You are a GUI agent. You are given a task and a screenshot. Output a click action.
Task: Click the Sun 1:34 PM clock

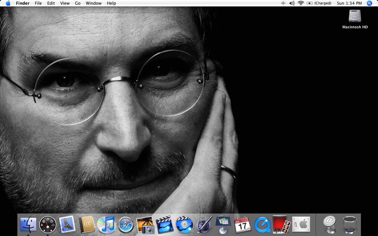pyautogui.click(x=349, y=3)
